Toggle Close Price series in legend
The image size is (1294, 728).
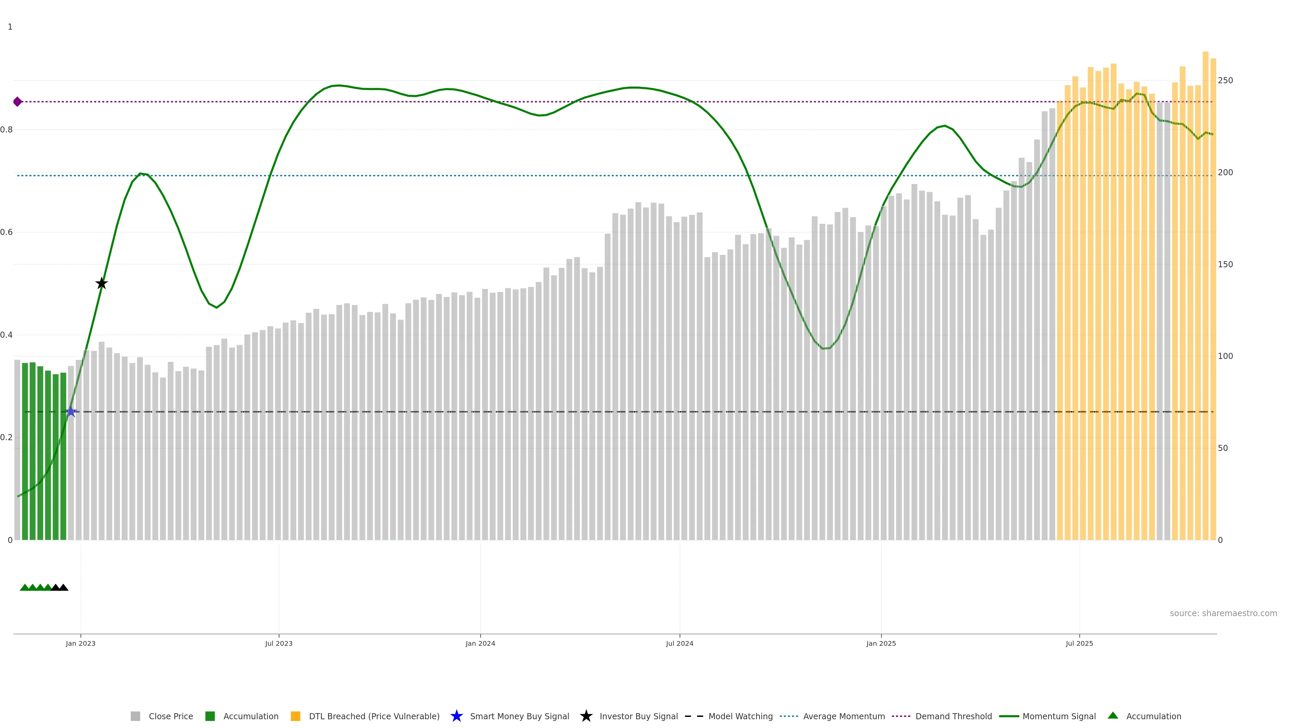pos(170,716)
